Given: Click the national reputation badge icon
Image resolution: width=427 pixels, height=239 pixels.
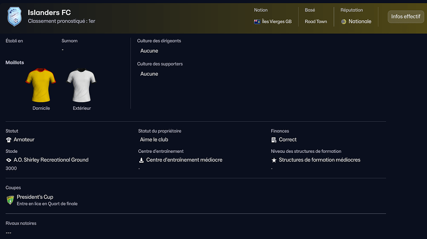Looking at the screenshot, I should (343, 22).
